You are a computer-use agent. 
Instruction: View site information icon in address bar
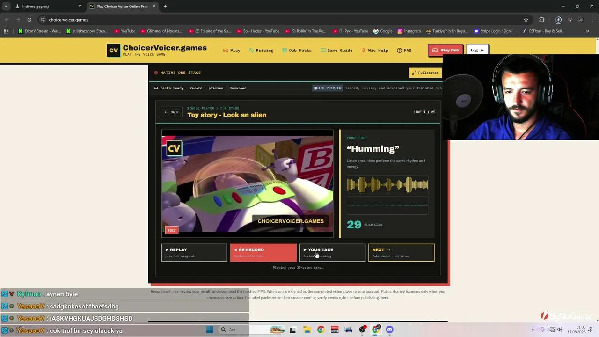[x=43, y=20]
